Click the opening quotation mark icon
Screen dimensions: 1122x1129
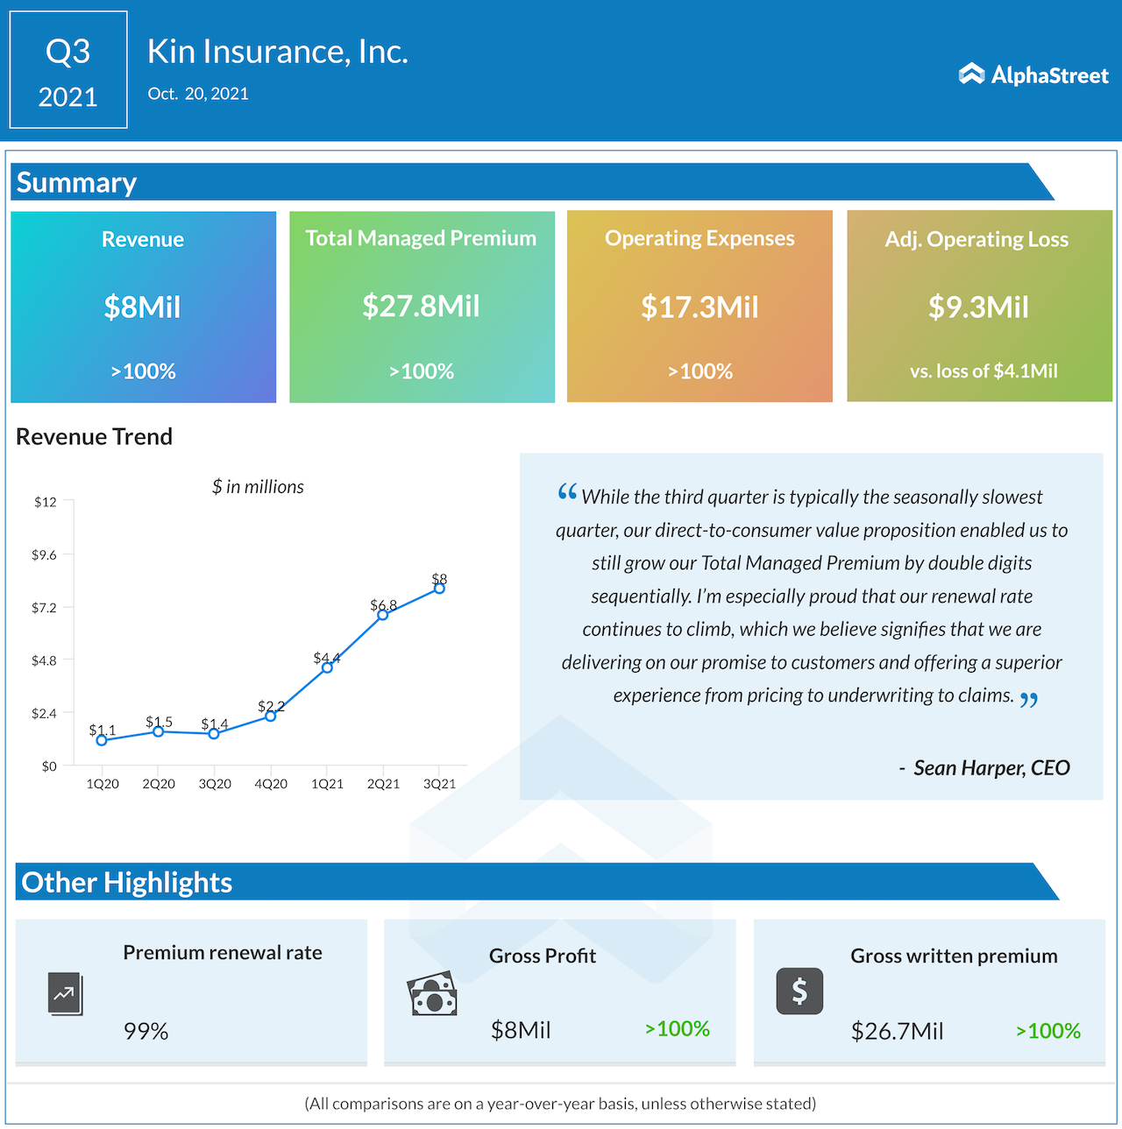coord(567,492)
